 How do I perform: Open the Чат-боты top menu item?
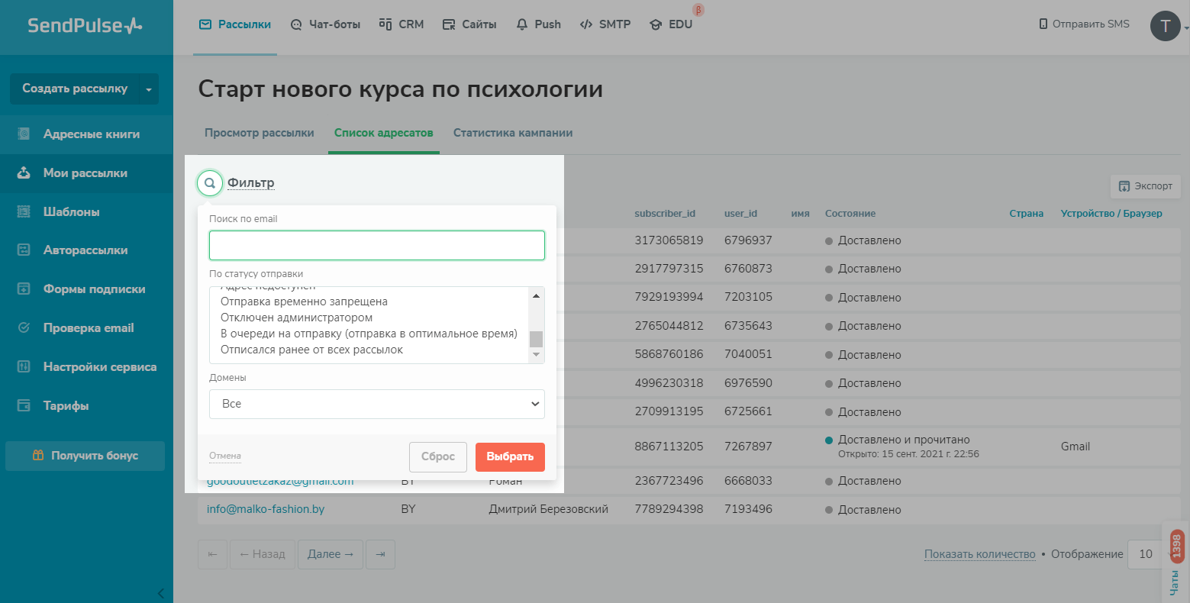[325, 24]
